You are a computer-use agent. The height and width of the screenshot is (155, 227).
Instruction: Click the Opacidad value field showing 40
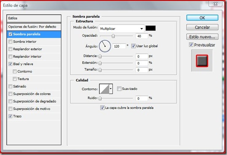pos(142,36)
